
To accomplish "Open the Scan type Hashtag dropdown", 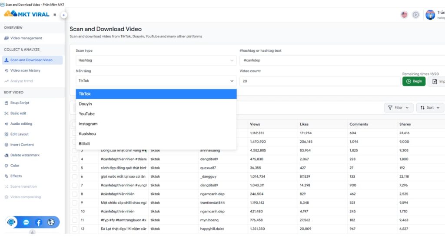I will (x=156, y=60).
